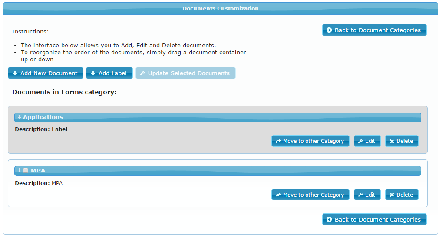Click the back arrow icon on the top Back to Document Categories button

329,30
